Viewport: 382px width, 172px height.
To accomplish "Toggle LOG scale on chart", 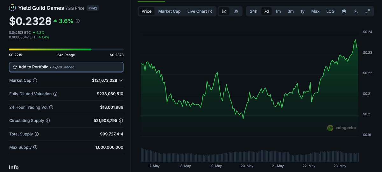I will (330, 11).
